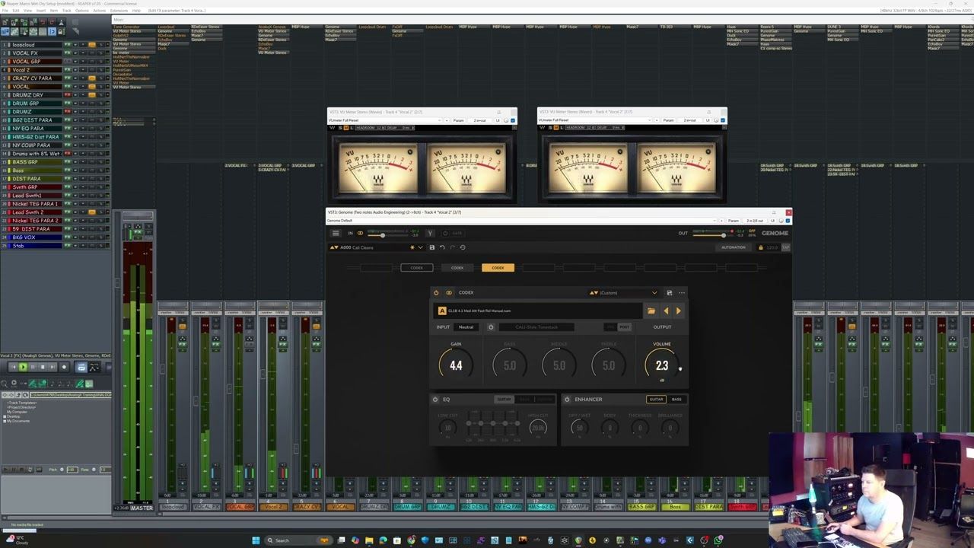
Task: Open the Codex NAM file folder icon
Action: click(x=651, y=311)
